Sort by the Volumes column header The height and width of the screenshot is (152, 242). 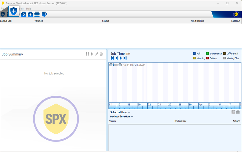38,21
